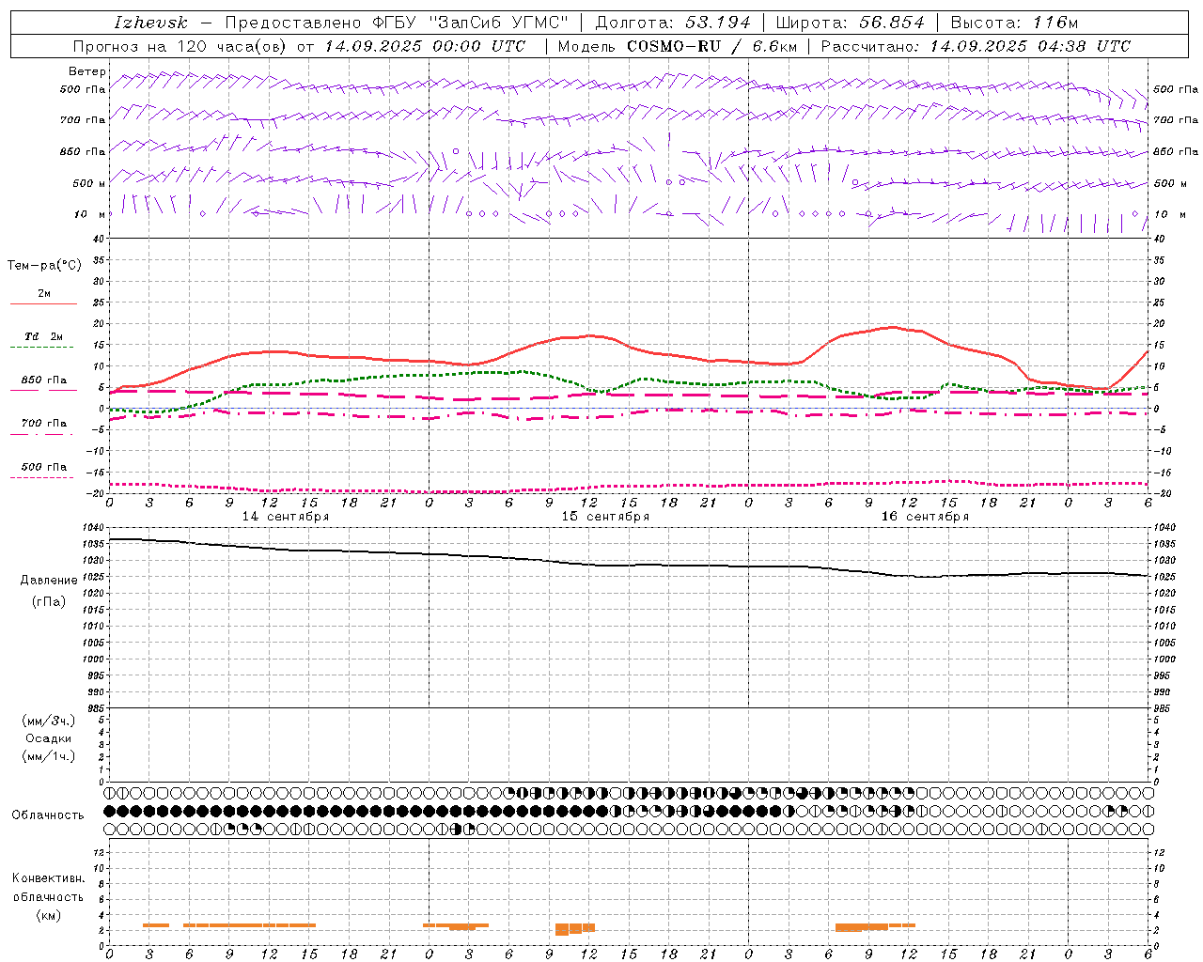Click thick orange convective bar at 9–12h, 15 September
The height and width of the screenshot is (962, 1203).
tap(575, 928)
